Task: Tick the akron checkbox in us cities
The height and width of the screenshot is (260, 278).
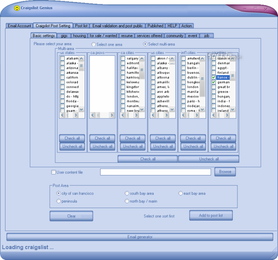Action: (x=153, y=58)
